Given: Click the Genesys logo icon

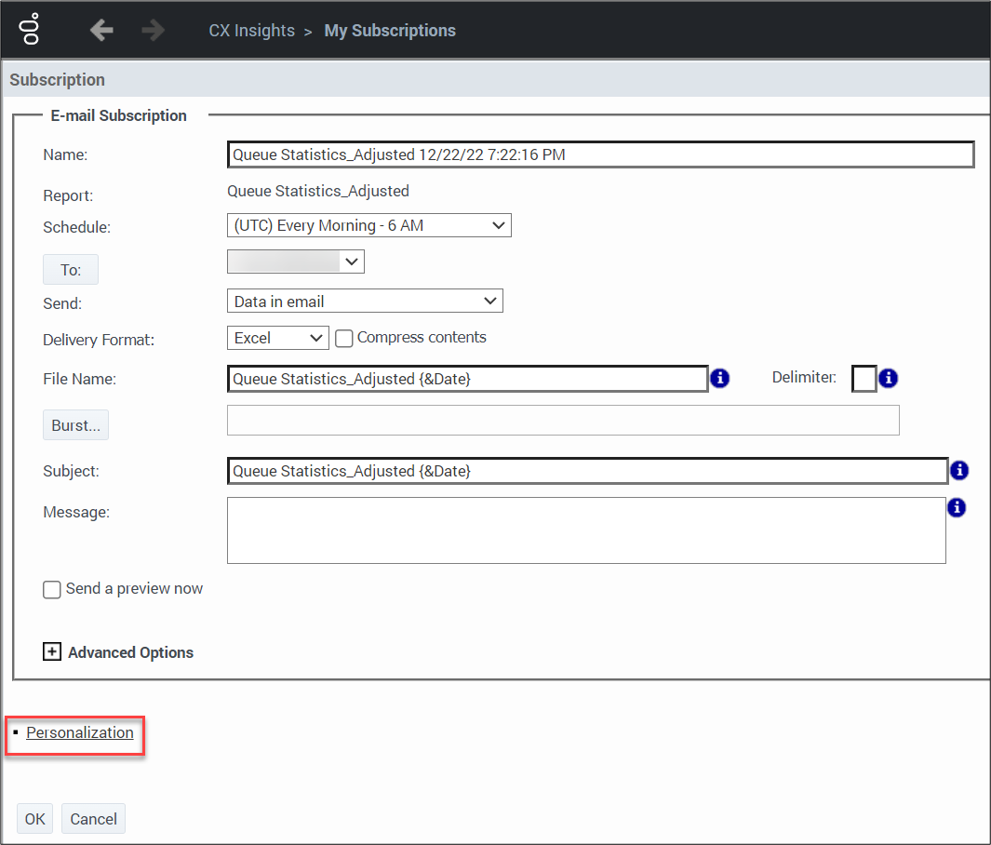Looking at the screenshot, I should (31, 30).
